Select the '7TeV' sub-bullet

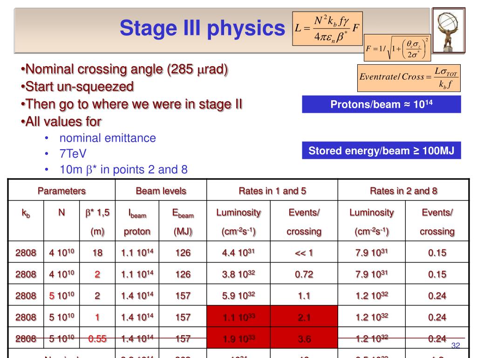click(x=73, y=154)
